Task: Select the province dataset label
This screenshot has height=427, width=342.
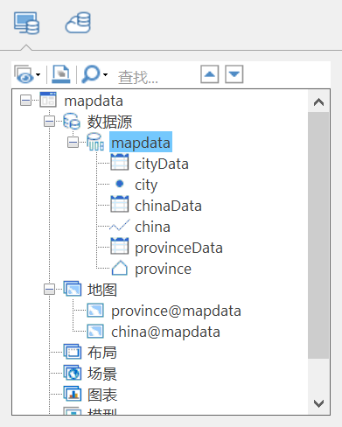Action: point(163,269)
